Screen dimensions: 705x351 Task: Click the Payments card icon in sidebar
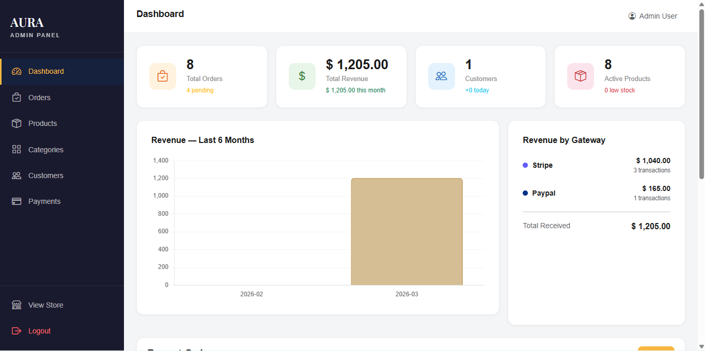click(17, 201)
